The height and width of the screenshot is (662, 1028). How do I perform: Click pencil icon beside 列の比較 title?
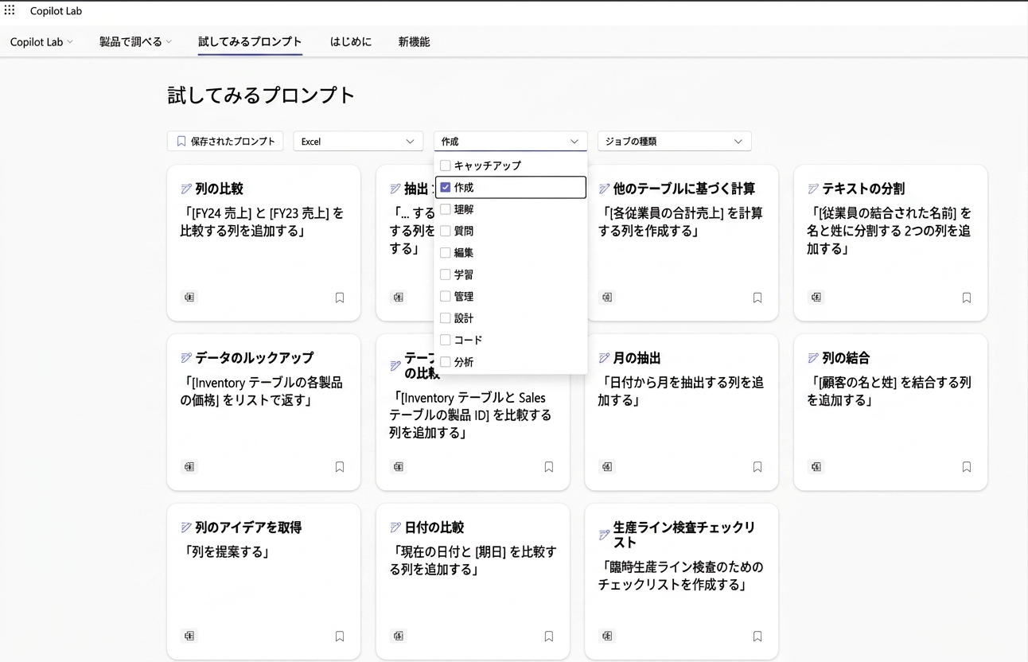pos(186,189)
